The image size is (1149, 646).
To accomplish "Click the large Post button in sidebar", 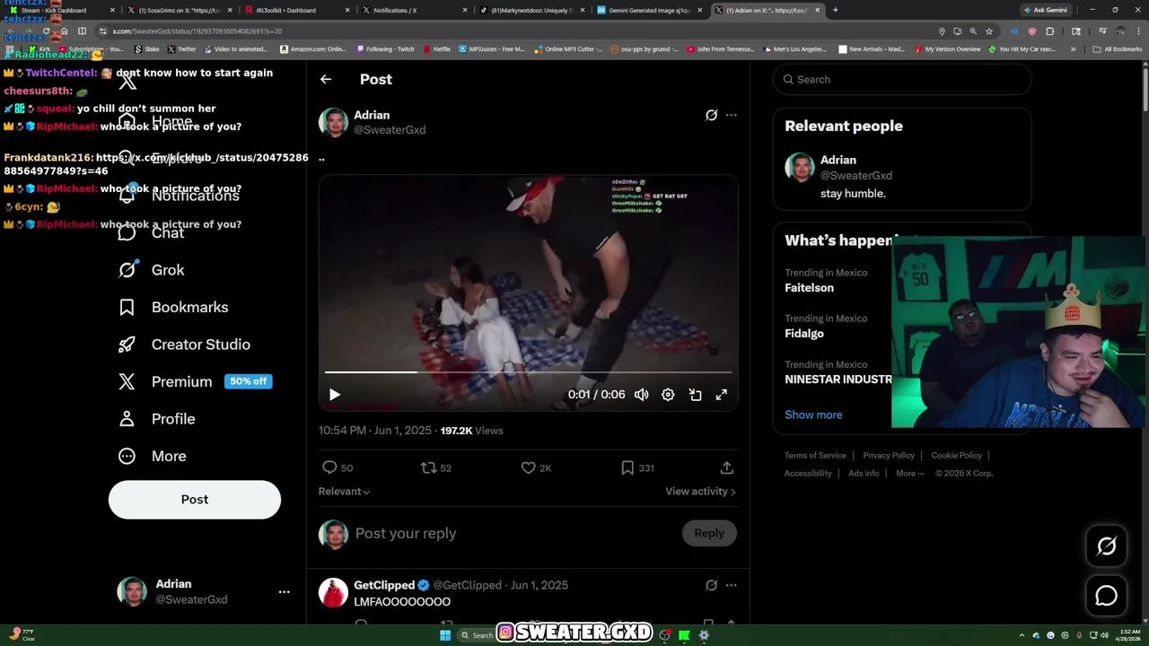I will click(195, 500).
